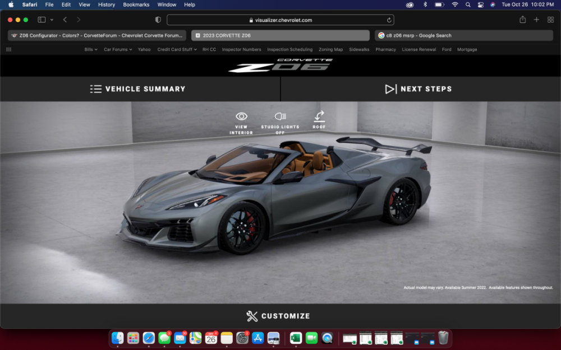Open the File menu

click(x=49, y=4)
